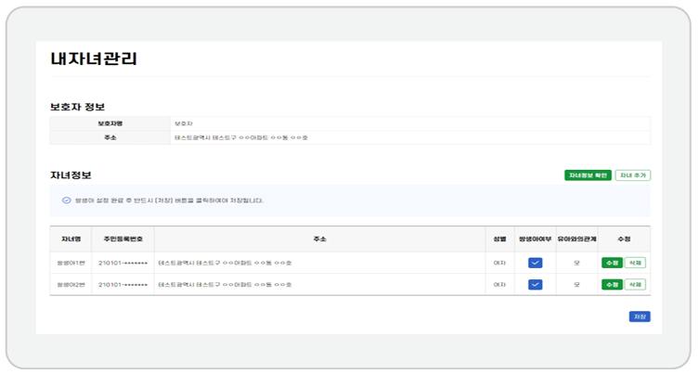Click the address cell of 쌍생아1번

coord(319,263)
